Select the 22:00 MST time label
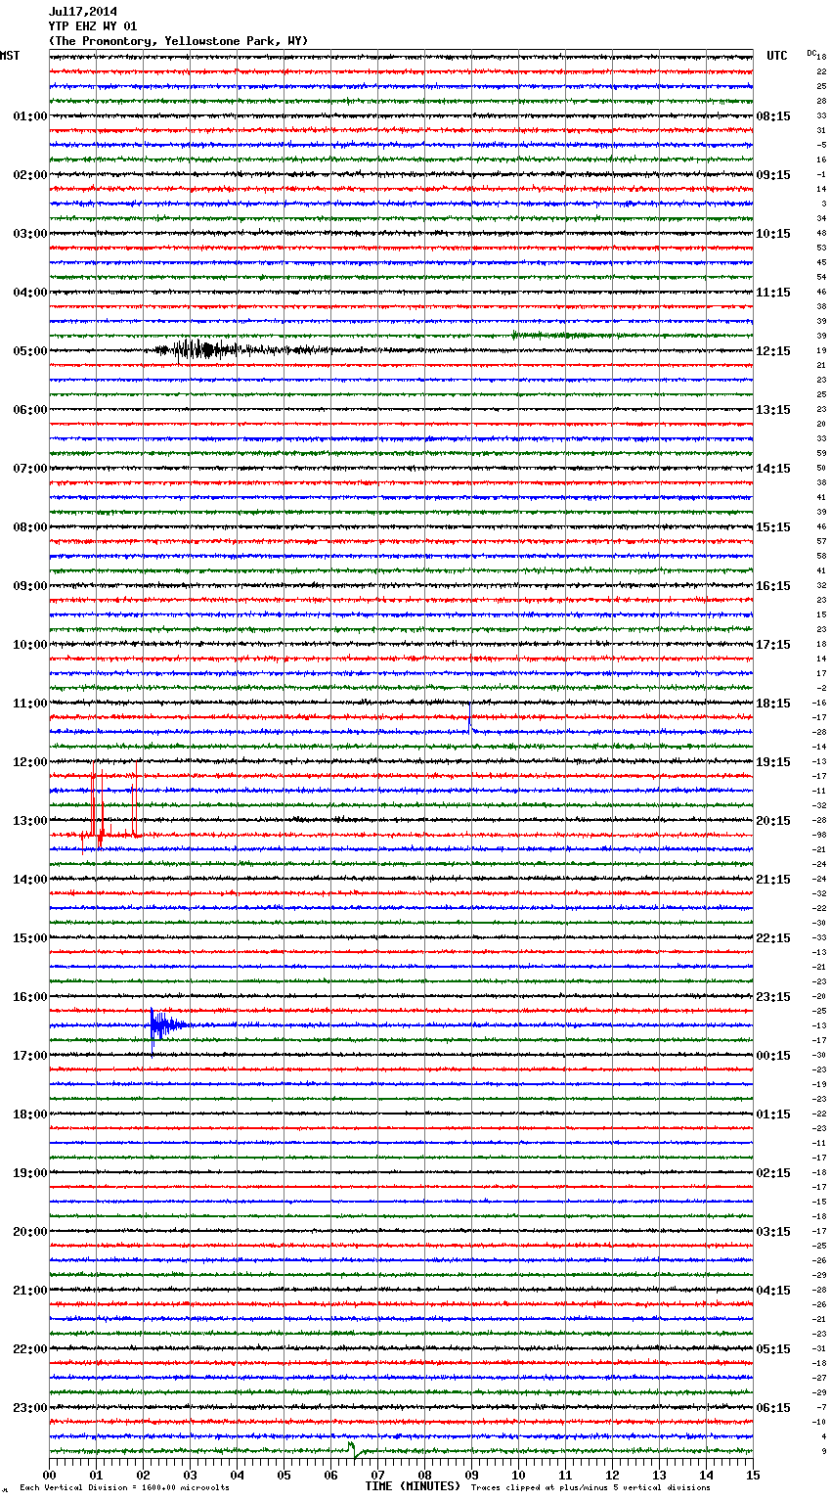 click(29, 1349)
